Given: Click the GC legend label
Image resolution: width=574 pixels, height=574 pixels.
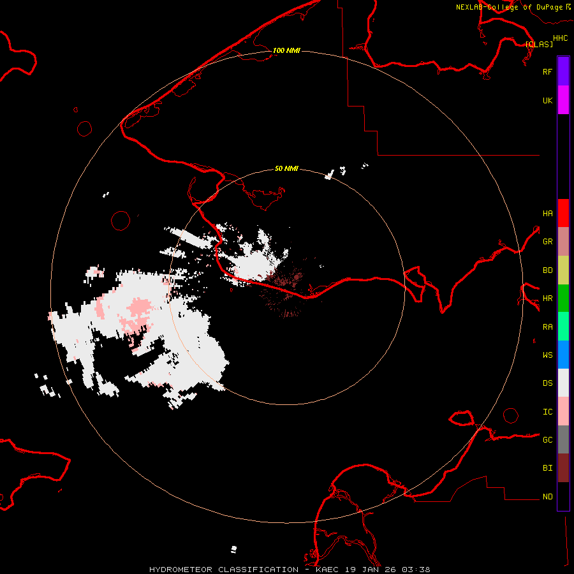Looking at the screenshot, I should click(547, 440).
